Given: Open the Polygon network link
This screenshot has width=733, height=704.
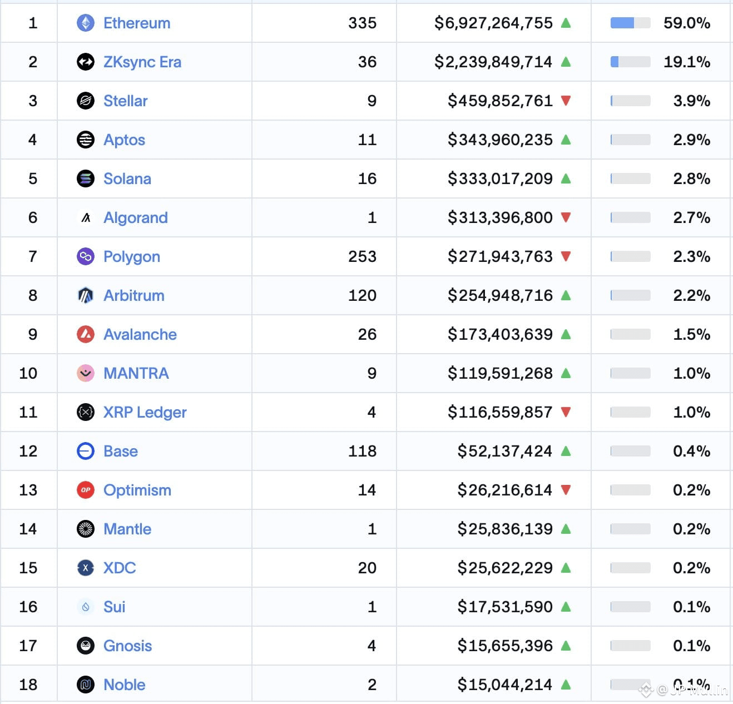Looking at the screenshot, I should [132, 256].
